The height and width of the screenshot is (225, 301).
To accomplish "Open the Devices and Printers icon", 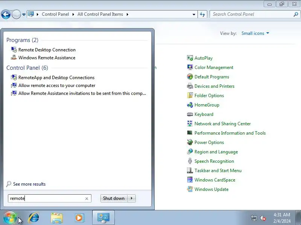I will [190, 86].
